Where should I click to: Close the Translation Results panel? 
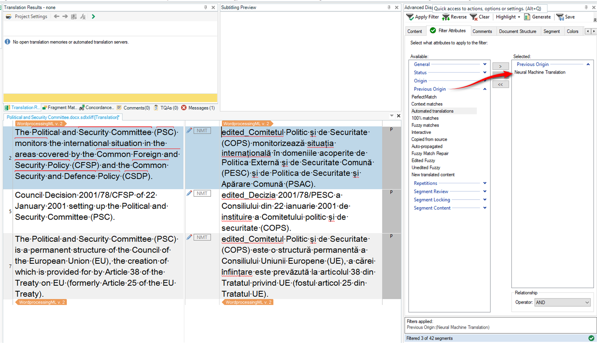pos(213,8)
